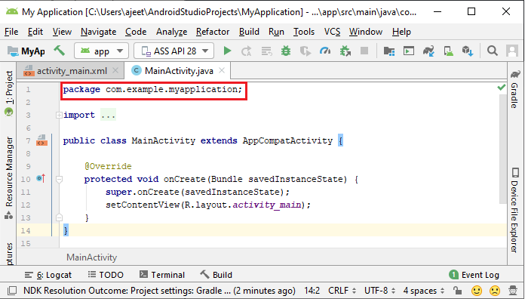Viewport: 525px width, 299px height.
Task: Close the MainActivity.java tab
Action: coord(222,71)
